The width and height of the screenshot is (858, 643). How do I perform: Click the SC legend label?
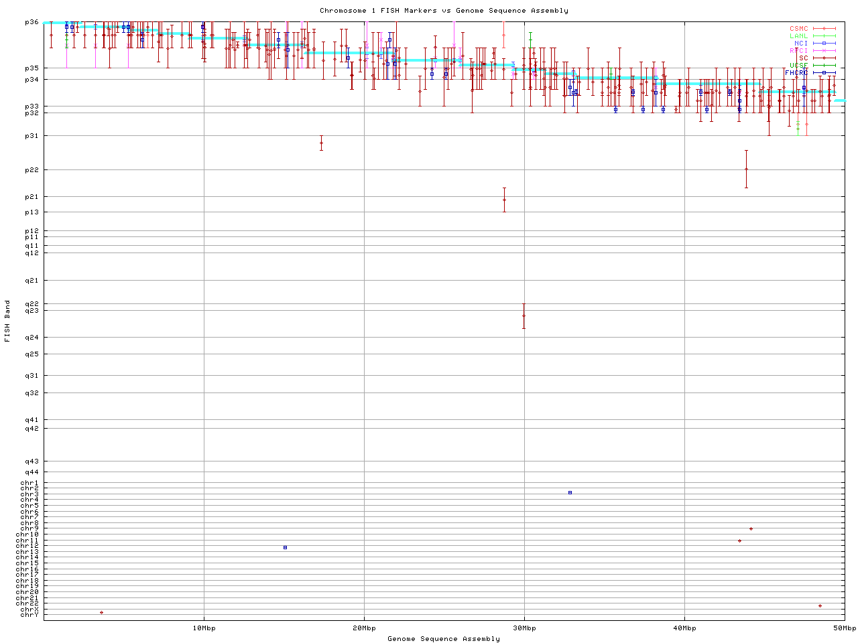click(x=803, y=58)
